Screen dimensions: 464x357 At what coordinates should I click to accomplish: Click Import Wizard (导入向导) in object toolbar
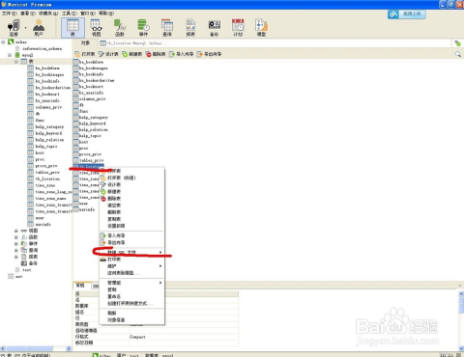(x=181, y=54)
